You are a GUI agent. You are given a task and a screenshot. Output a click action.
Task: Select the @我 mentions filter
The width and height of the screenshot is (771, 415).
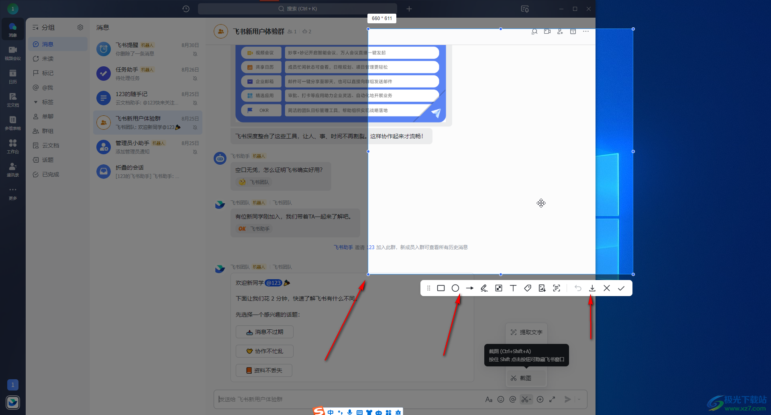(58, 88)
